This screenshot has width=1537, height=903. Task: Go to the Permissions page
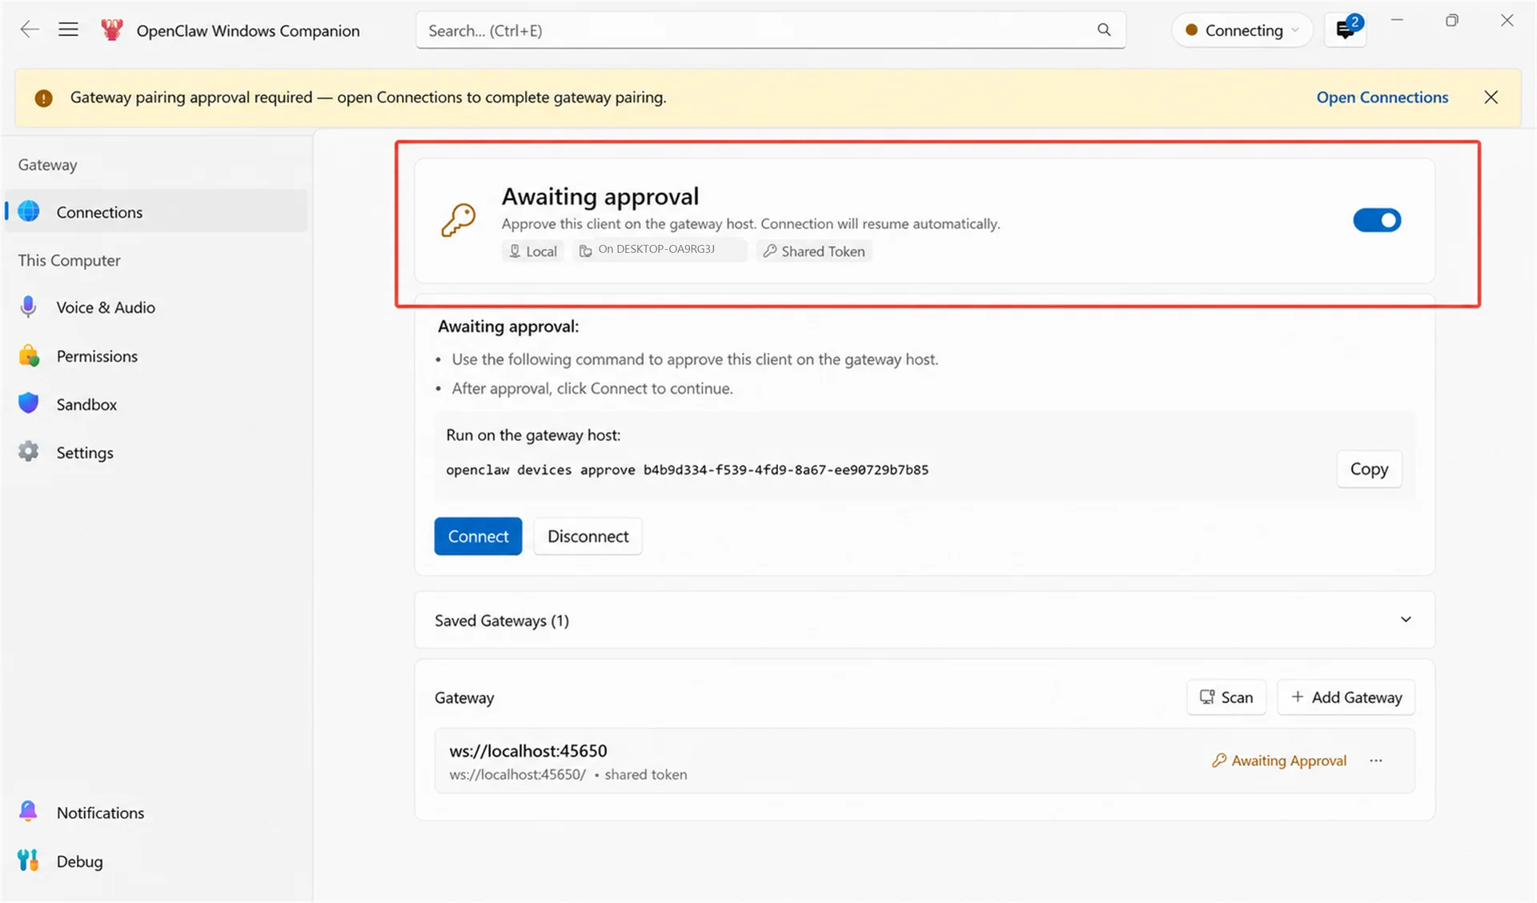pos(156,355)
